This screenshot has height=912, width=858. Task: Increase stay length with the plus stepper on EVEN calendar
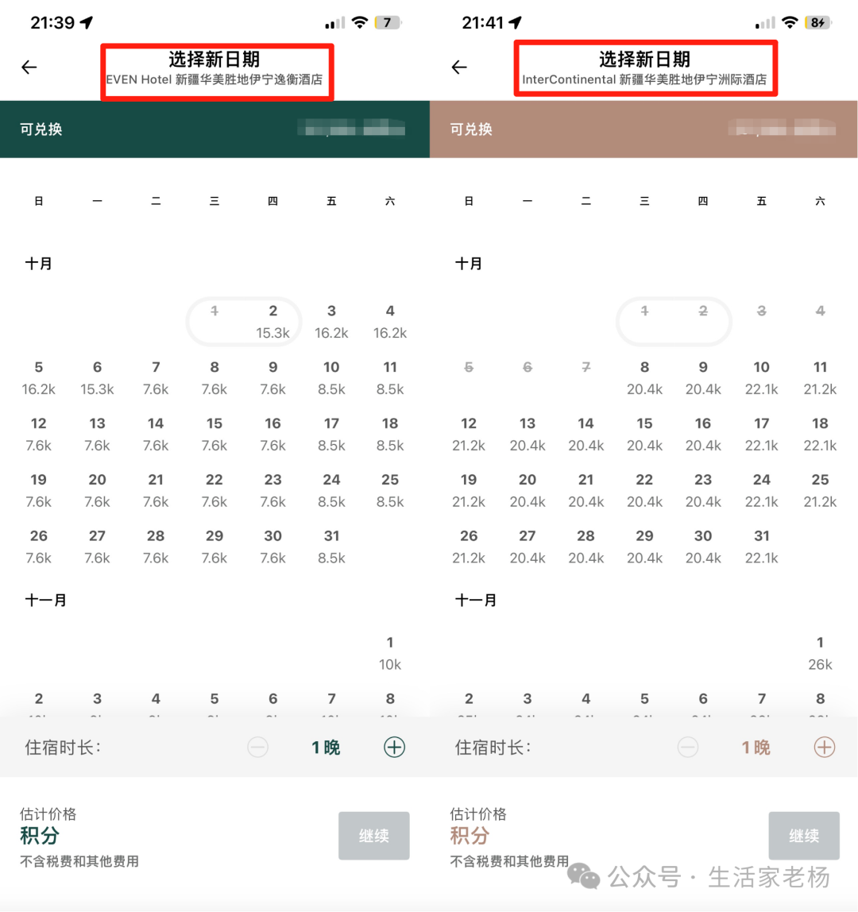point(393,747)
